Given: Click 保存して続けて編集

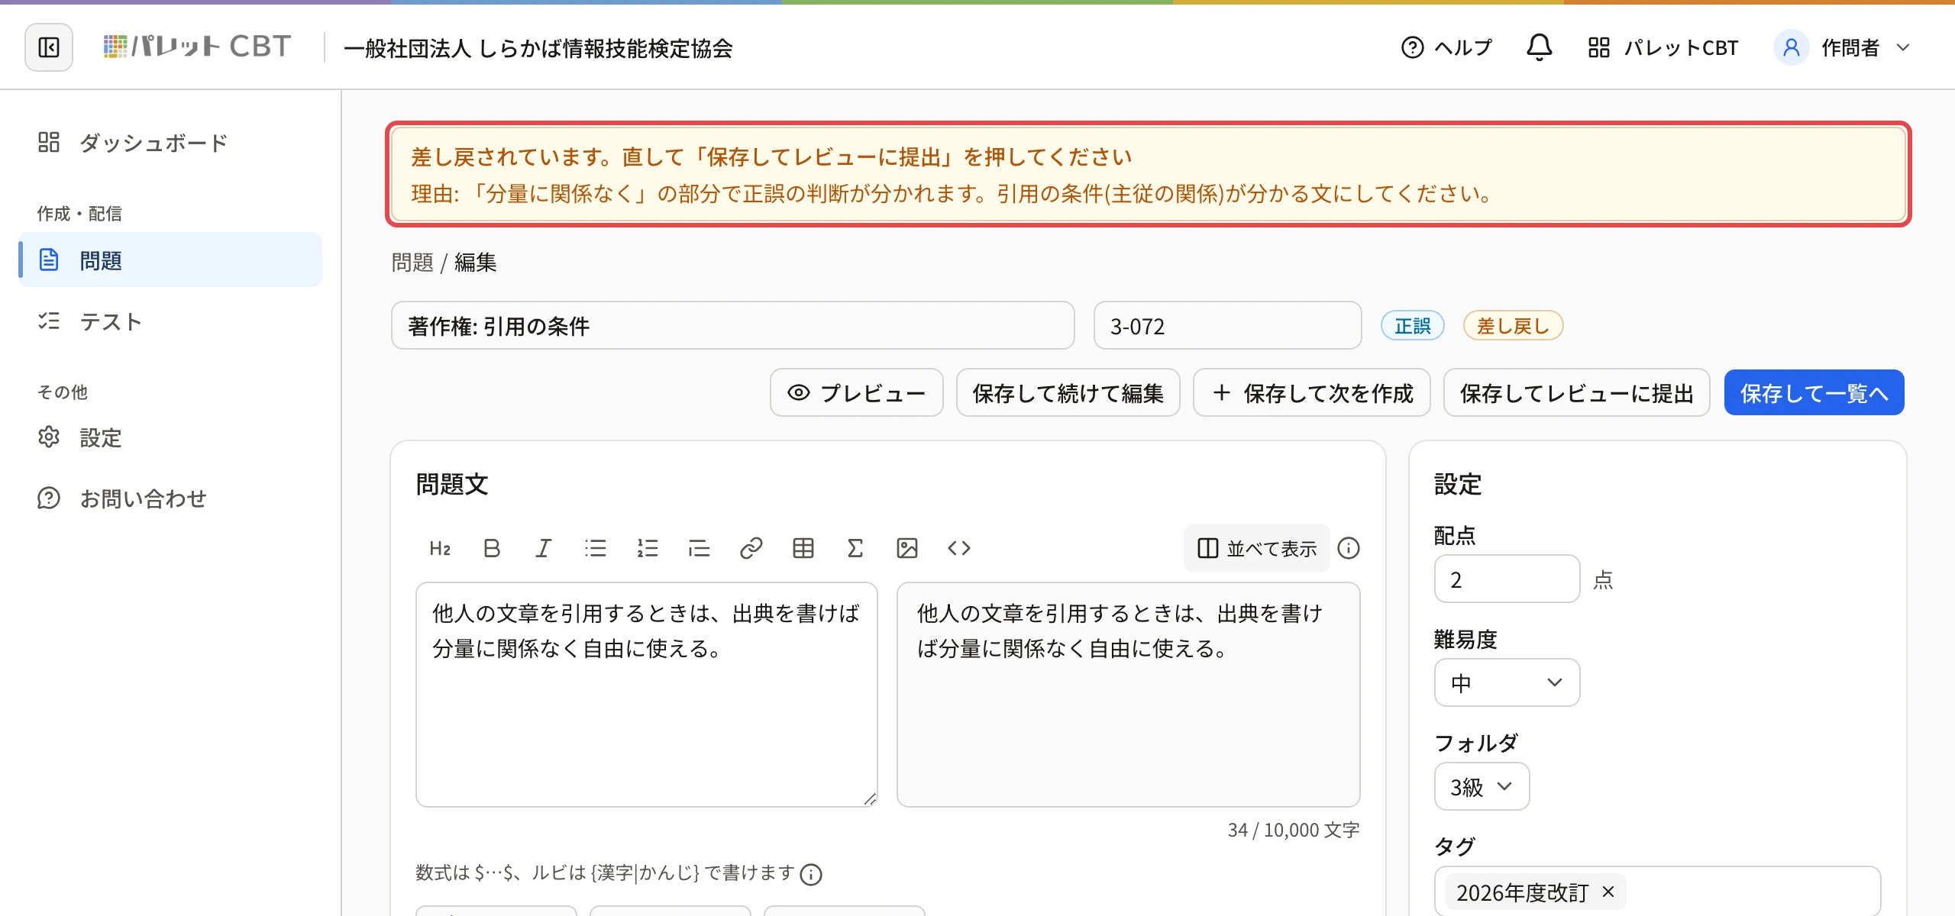Looking at the screenshot, I should click(x=1068, y=393).
